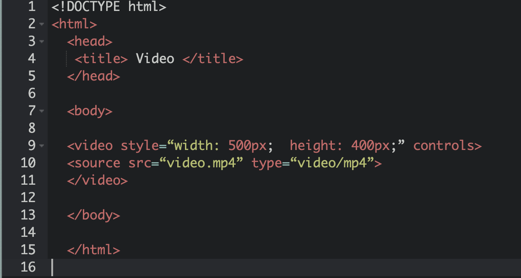This screenshot has height=278, width=521.
Task: Click the DOCTYPE html declaration
Action: (x=109, y=7)
